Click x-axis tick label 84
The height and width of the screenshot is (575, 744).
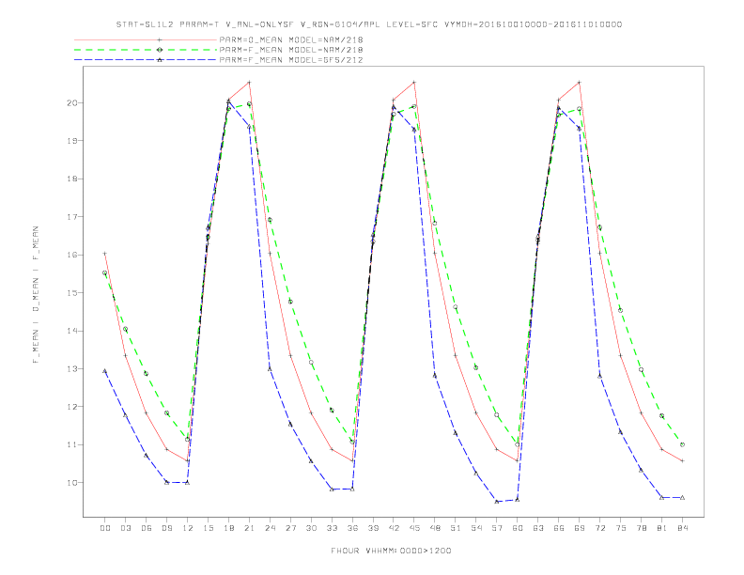tap(682, 528)
